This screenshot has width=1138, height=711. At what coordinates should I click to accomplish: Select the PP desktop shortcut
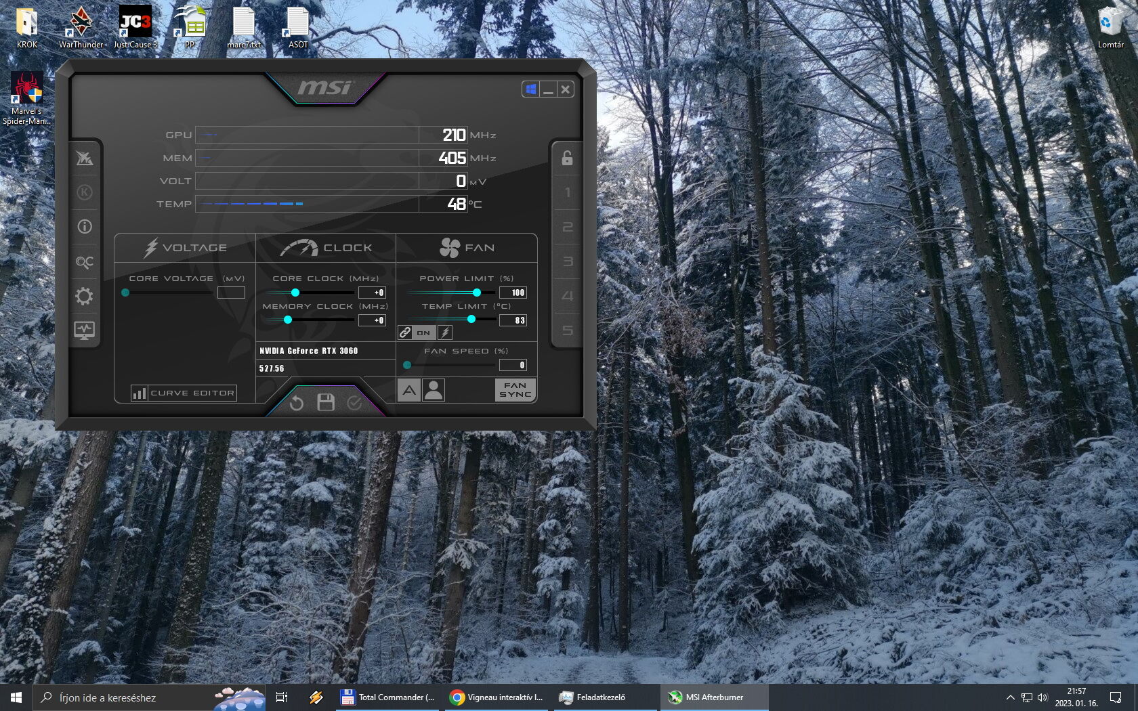point(190,28)
